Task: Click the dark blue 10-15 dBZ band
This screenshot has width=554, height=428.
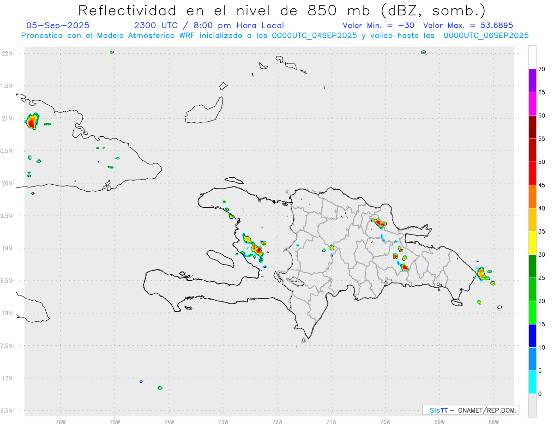Action: (532, 336)
